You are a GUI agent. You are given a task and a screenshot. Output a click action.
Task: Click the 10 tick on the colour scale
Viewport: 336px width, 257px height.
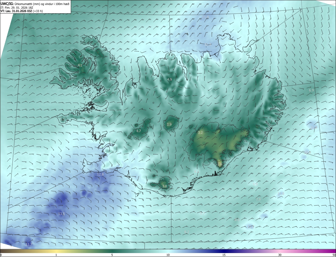(x=168, y=255)
